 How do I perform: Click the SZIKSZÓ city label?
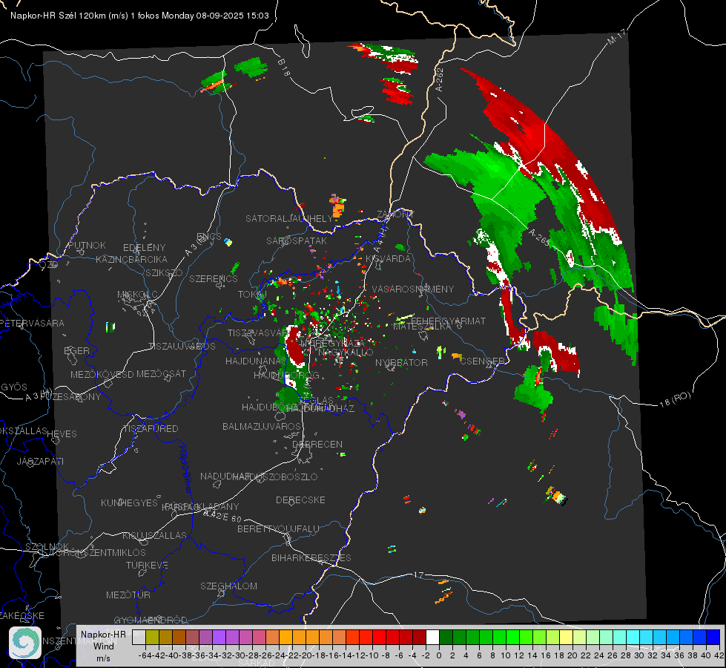click(x=164, y=272)
